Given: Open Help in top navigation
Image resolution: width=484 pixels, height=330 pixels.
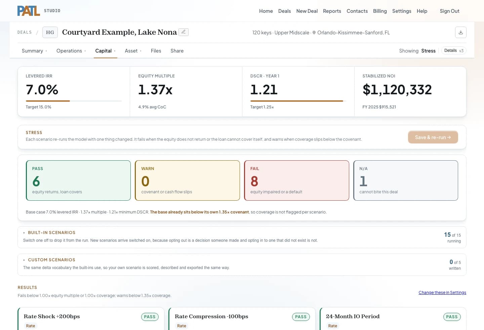Looking at the screenshot, I should point(422,11).
